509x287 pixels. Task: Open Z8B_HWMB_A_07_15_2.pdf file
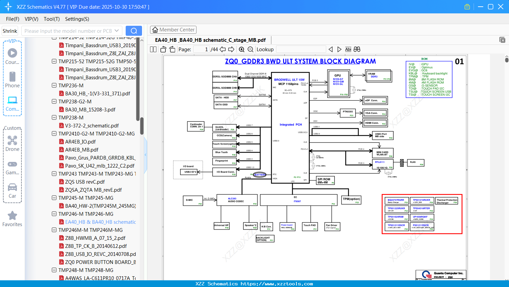pos(95,238)
